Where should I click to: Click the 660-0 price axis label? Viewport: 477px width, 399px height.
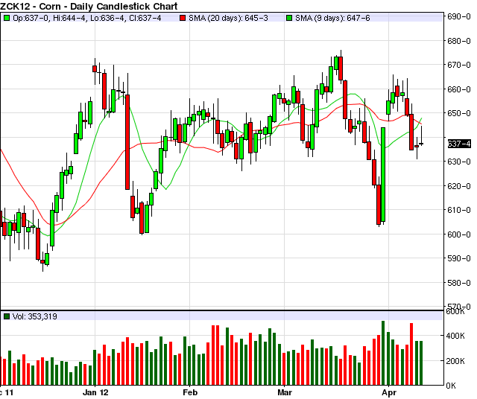pyautogui.click(x=459, y=89)
